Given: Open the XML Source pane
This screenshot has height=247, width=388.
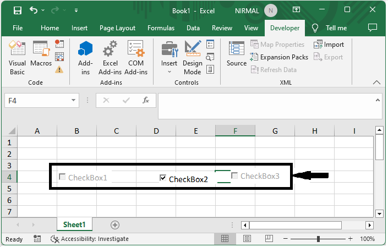Looking at the screenshot, I should 237,54.
